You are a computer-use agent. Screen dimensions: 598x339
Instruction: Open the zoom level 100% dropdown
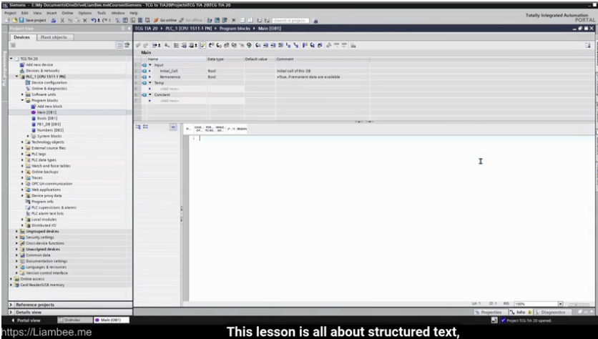point(560,303)
